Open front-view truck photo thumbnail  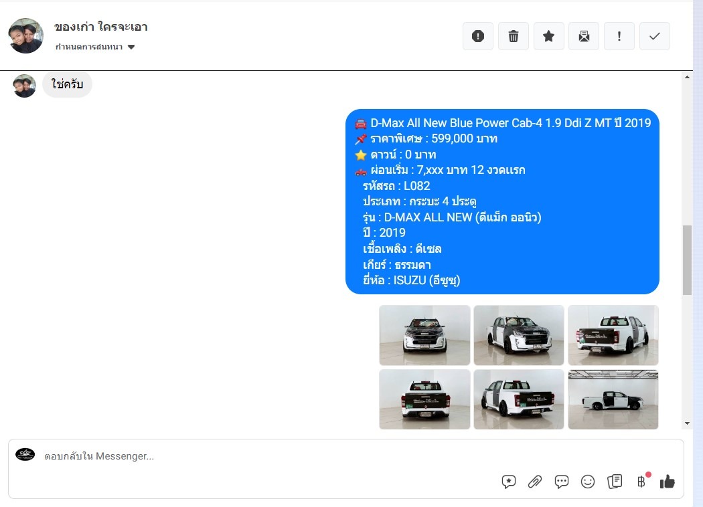tap(424, 335)
